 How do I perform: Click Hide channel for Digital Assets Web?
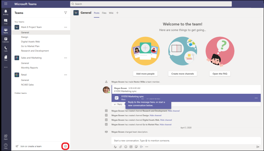click(166, 120)
